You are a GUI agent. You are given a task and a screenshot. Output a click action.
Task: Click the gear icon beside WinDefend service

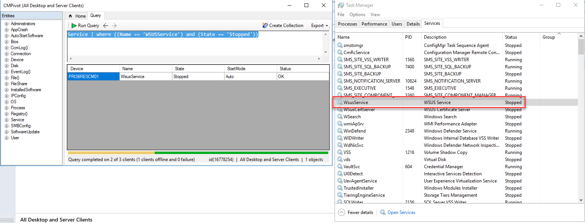point(340,131)
